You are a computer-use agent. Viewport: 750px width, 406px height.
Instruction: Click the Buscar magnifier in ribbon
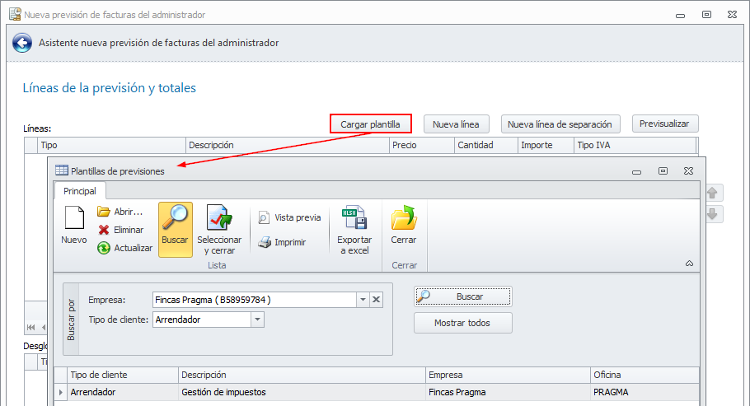(175, 230)
